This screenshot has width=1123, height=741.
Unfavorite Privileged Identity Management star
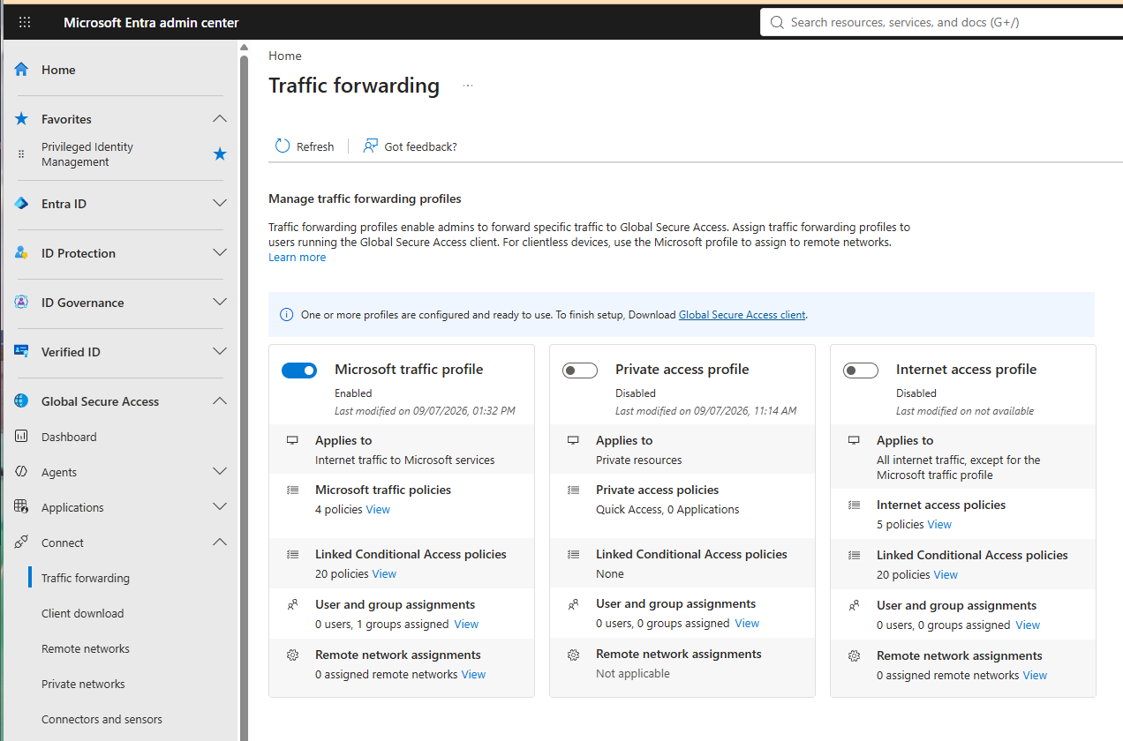pos(220,154)
